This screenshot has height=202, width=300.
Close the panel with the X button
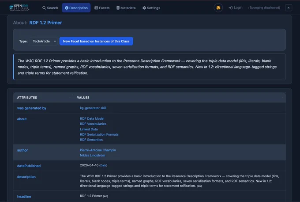pos(289,8)
